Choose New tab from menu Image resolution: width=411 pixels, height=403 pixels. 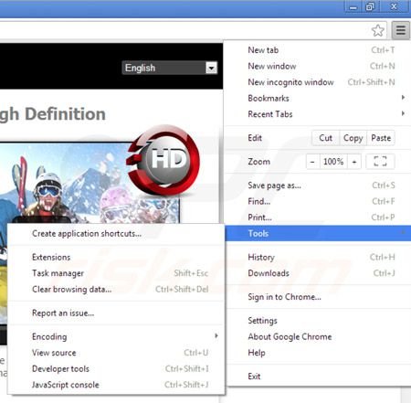click(x=318, y=50)
